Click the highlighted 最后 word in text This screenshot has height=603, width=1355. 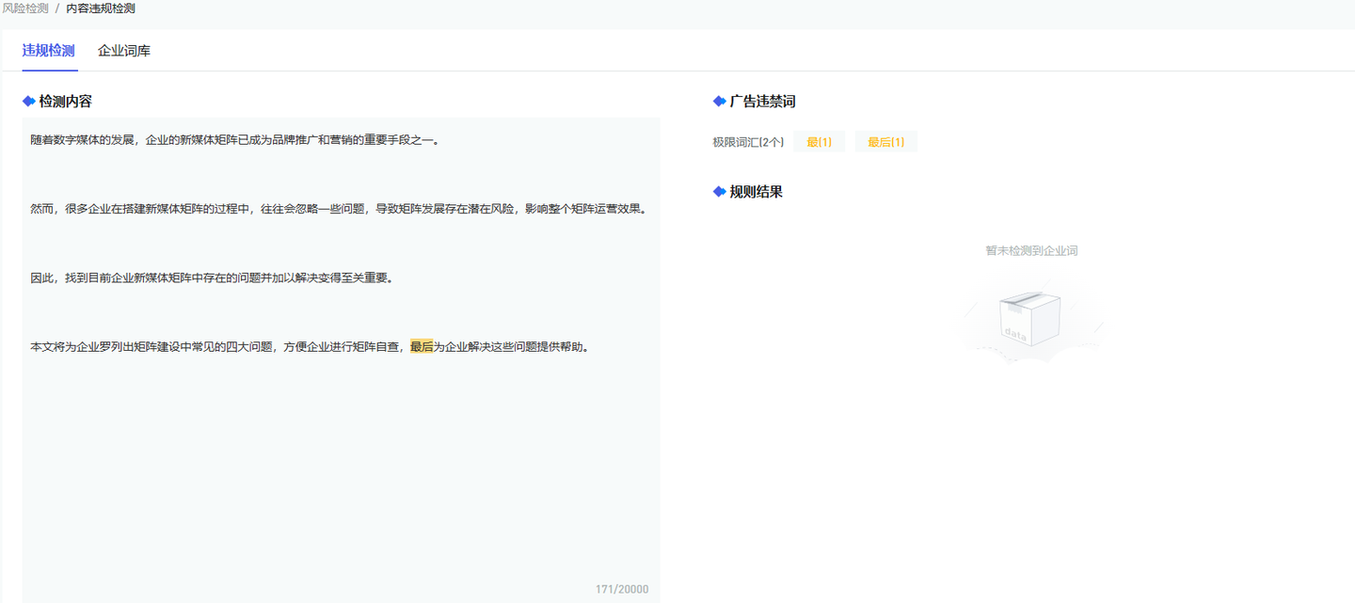point(422,346)
